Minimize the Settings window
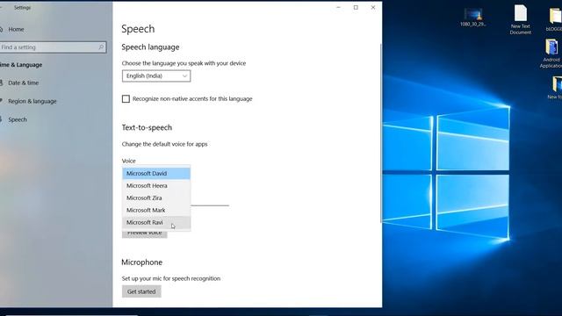Screen dimensions: 562x316 click(338, 7)
